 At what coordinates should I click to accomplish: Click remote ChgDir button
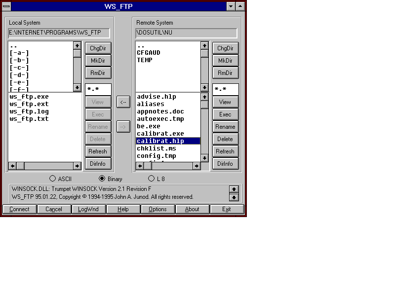pos(226,48)
